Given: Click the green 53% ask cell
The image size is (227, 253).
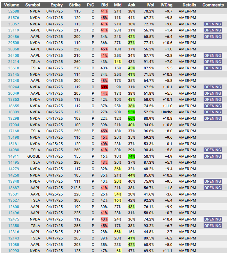Looking at the screenshot, I should [x=131, y=112].
